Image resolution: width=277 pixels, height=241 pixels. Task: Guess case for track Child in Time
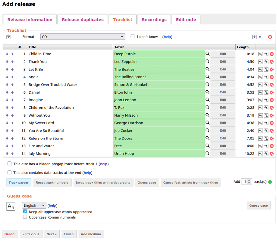coord(260,54)
